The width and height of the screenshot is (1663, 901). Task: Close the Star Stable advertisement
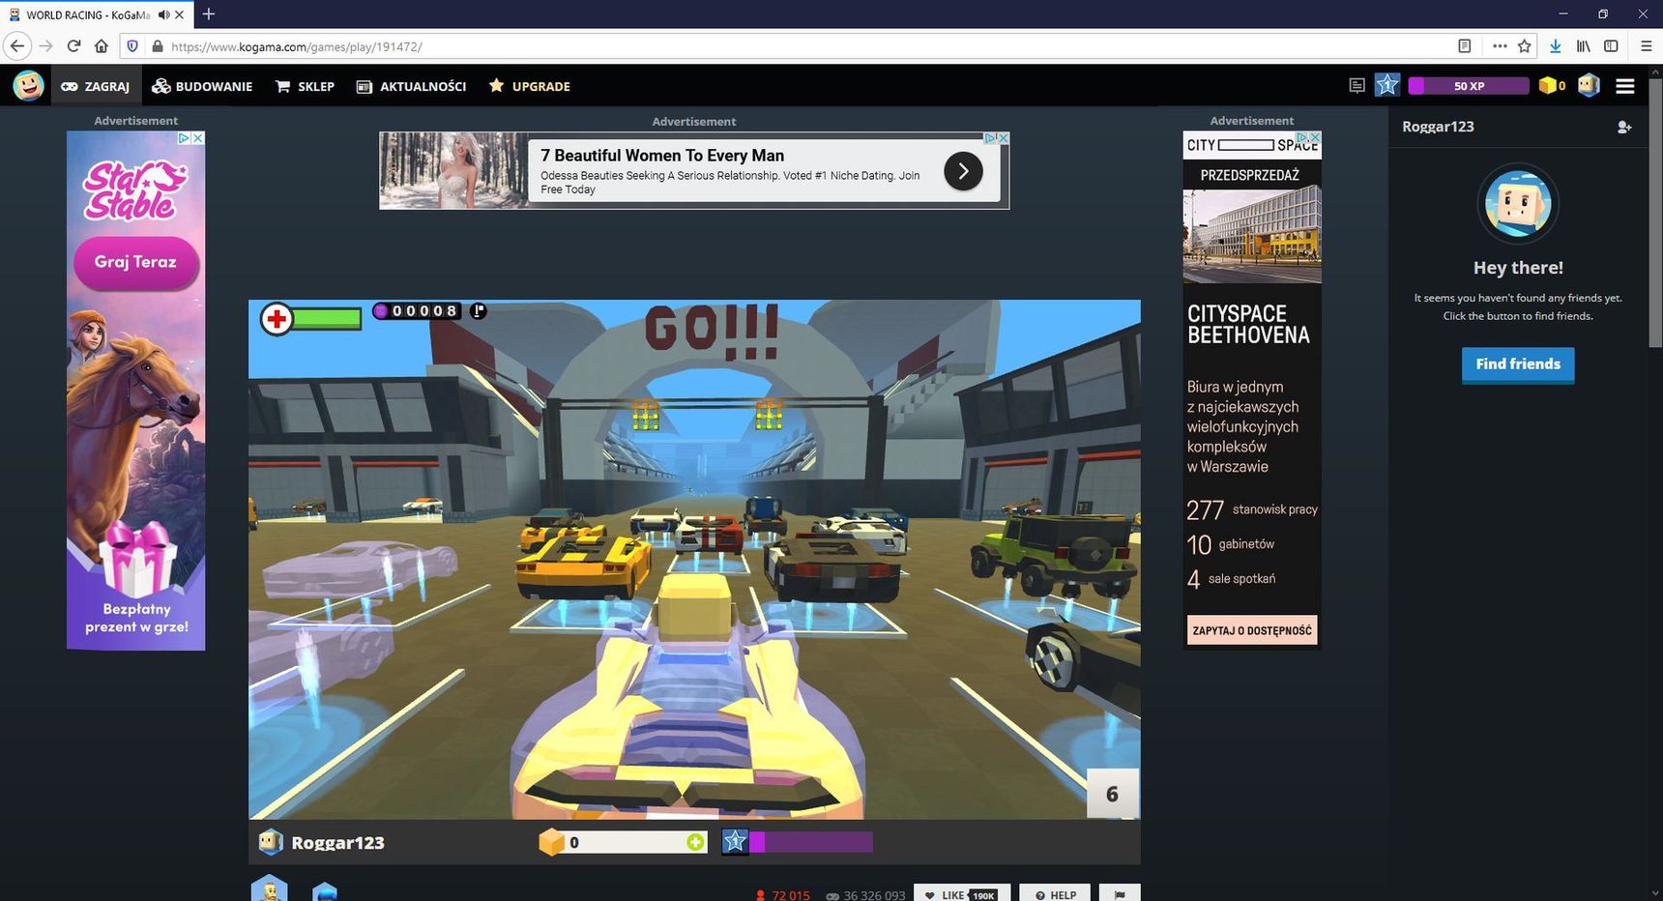point(198,138)
